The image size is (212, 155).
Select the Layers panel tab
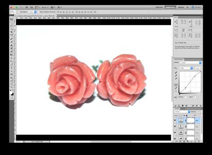coord(176,109)
